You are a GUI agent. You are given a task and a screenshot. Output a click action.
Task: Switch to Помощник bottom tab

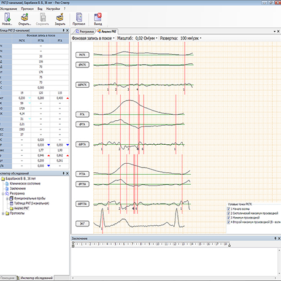pyautogui.click(x=7, y=278)
